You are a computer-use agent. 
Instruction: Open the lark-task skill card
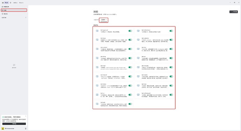[155, 85]
